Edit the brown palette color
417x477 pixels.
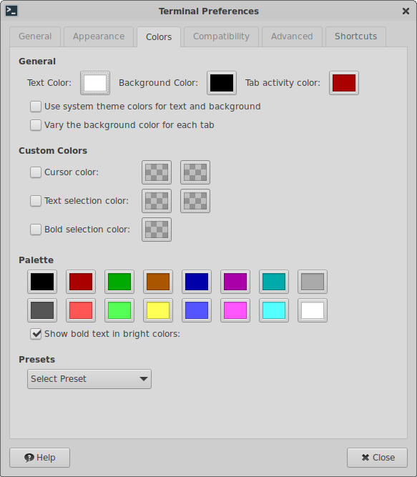pyautogui.click(x=158, y=282)
